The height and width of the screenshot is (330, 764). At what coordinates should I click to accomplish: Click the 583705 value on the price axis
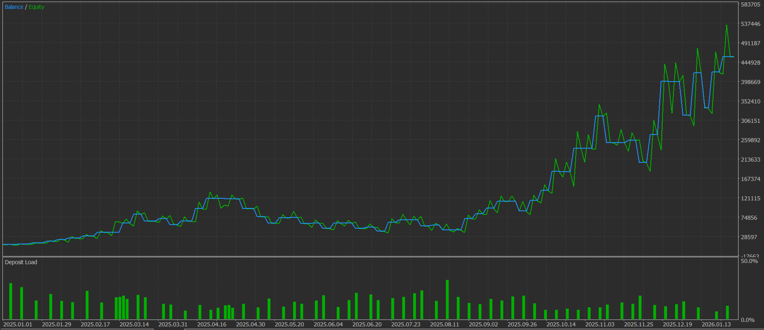click(x=750, y=4)
